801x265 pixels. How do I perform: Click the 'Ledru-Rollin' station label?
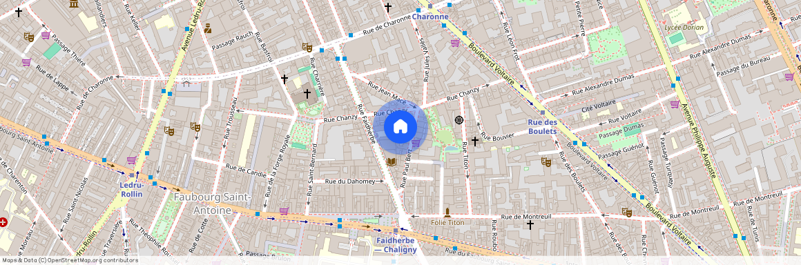pyautogui.click(x=133, y=189)
